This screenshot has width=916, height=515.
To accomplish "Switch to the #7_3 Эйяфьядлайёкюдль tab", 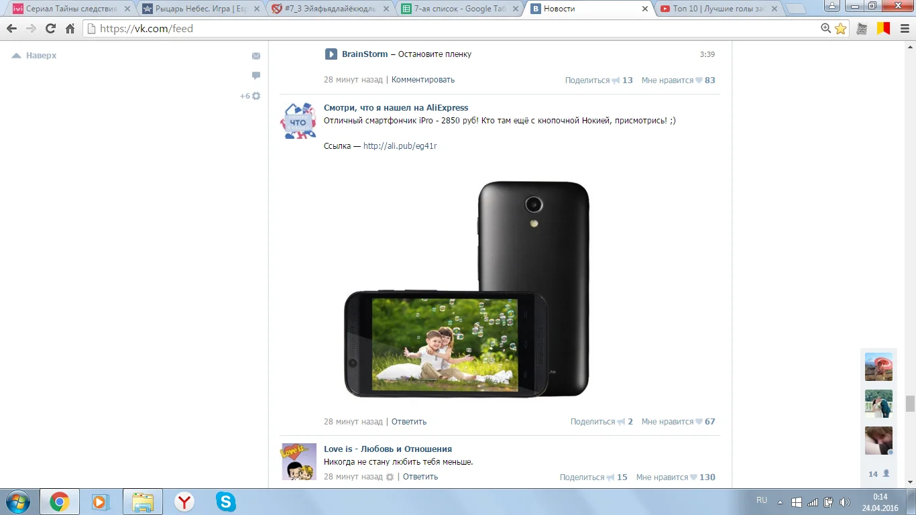I will (x=330, y=9).
